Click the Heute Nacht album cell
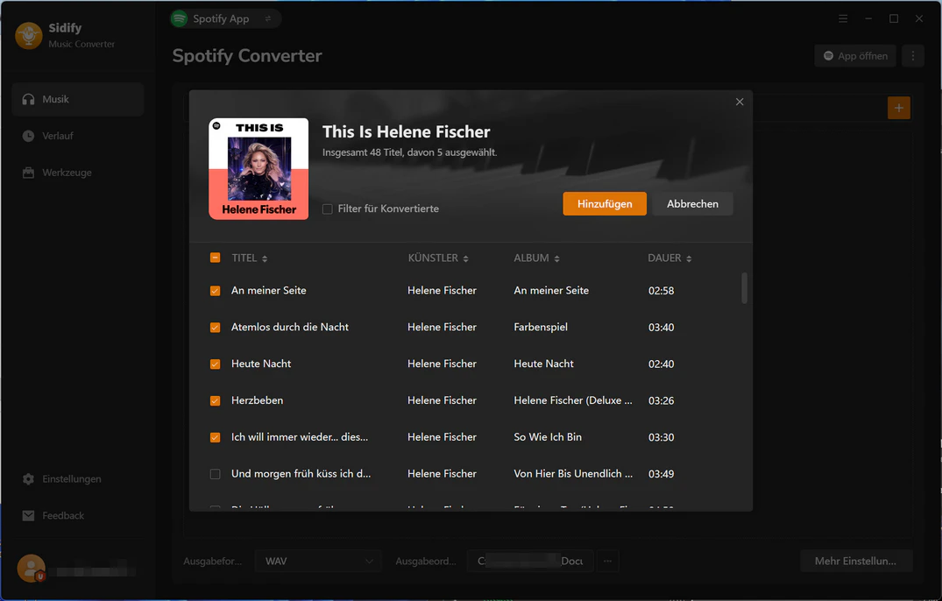The width and height of the screenshot is (942, 601). click(x=543, y=364)
